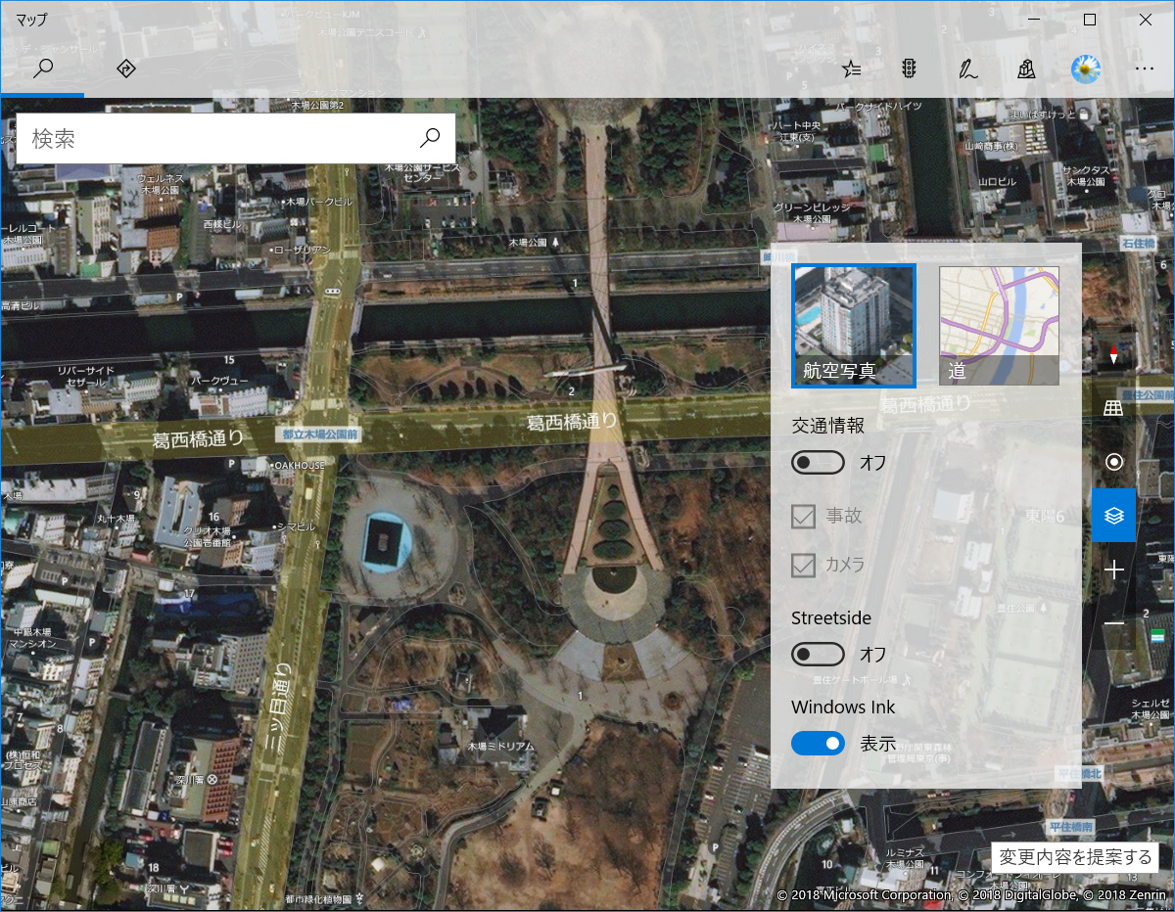1175x912 pixels.
Task: Tilt the map with grid button
Action: [x=1114, y=408]
